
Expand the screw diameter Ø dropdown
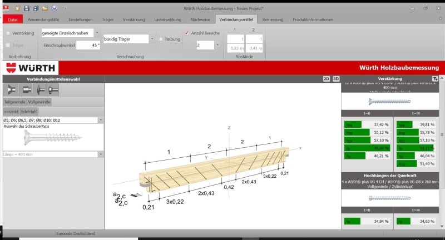pyautogui.click(x=101, y=120)
